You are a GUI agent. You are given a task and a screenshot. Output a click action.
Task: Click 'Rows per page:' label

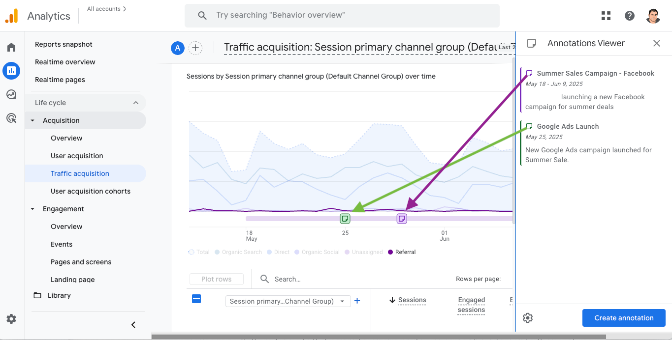click(x=478, y=279)
